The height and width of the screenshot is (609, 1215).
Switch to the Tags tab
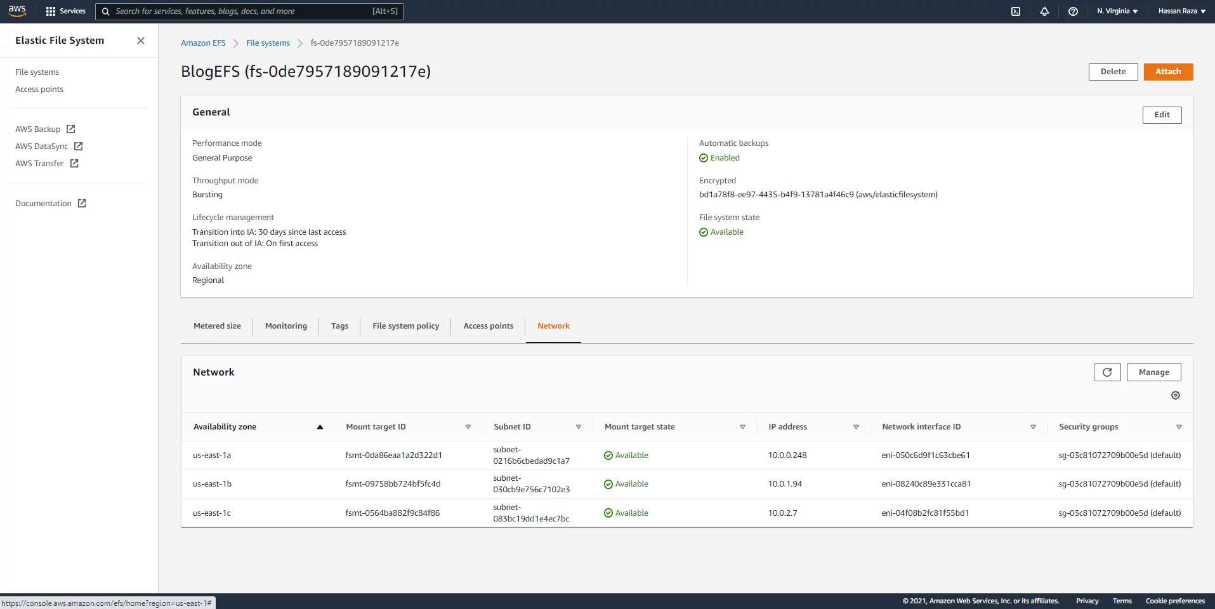tap(339, 326)
